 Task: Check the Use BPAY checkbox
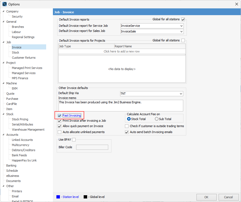click(74, 140)
